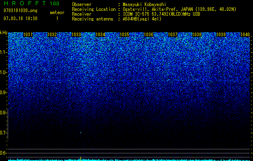
Task: Click the 1035 time marker
Action: (x=125, y=35)
